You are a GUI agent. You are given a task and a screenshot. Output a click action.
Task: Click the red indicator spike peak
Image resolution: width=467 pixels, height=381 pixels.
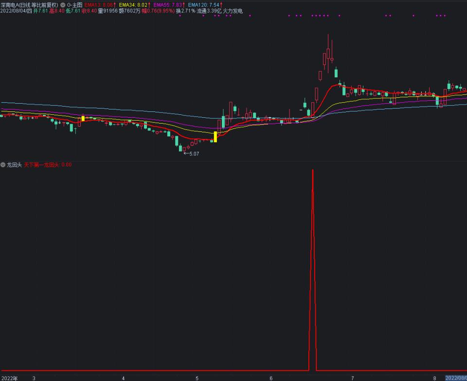pos(313,170)
